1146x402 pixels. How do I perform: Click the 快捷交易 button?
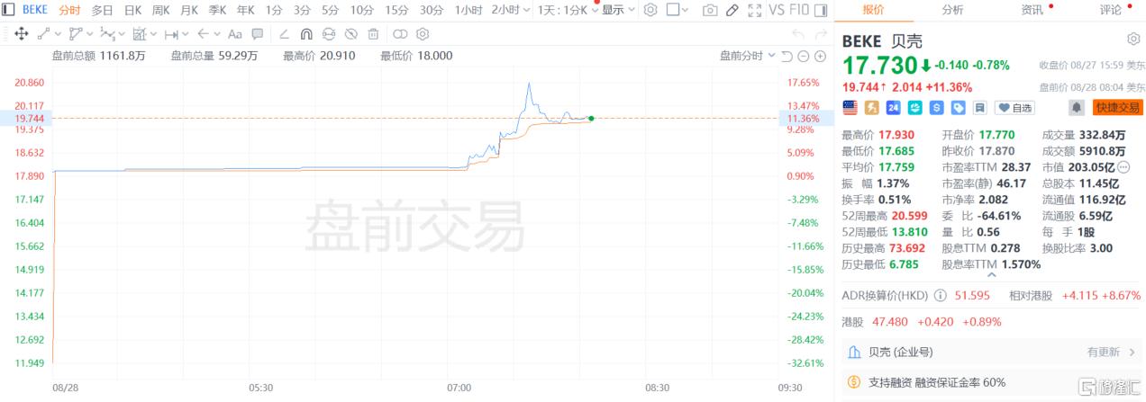[1117, 107]
